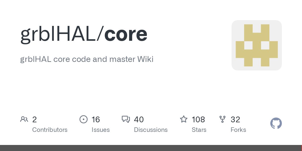This screenshot has height=151, width=302.
Task: Open the Stars label
Action: 199,130
